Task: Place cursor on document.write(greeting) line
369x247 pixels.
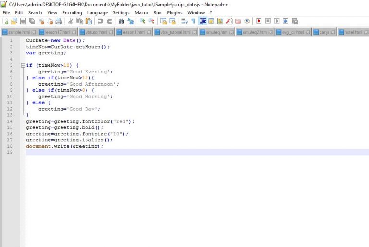Action: click(x=65, y=146)
